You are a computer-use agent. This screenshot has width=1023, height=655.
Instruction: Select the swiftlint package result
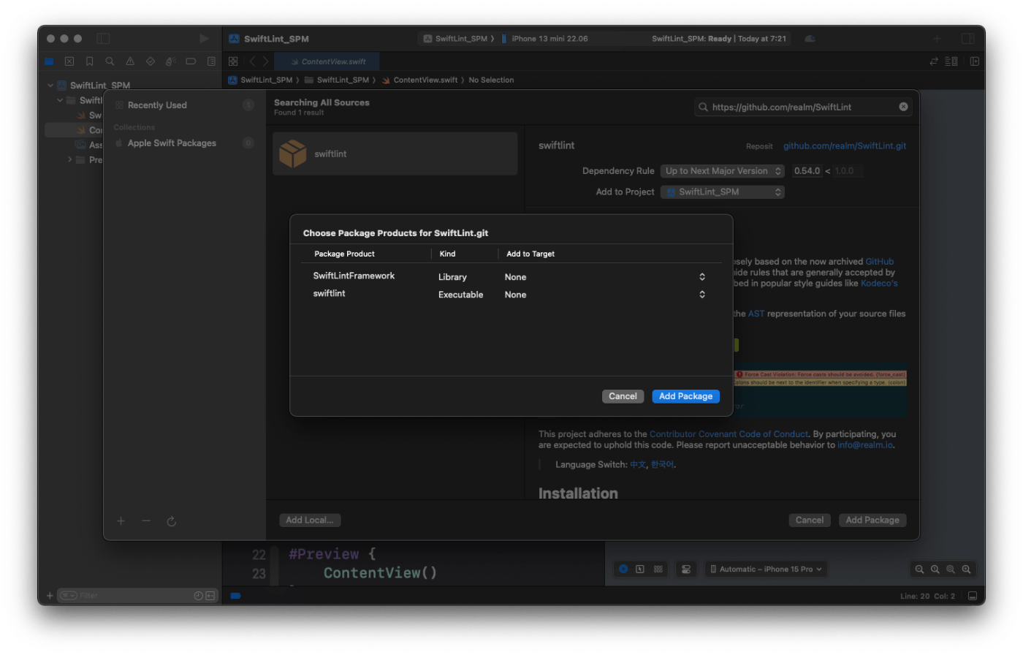click(x=395, y=154)
